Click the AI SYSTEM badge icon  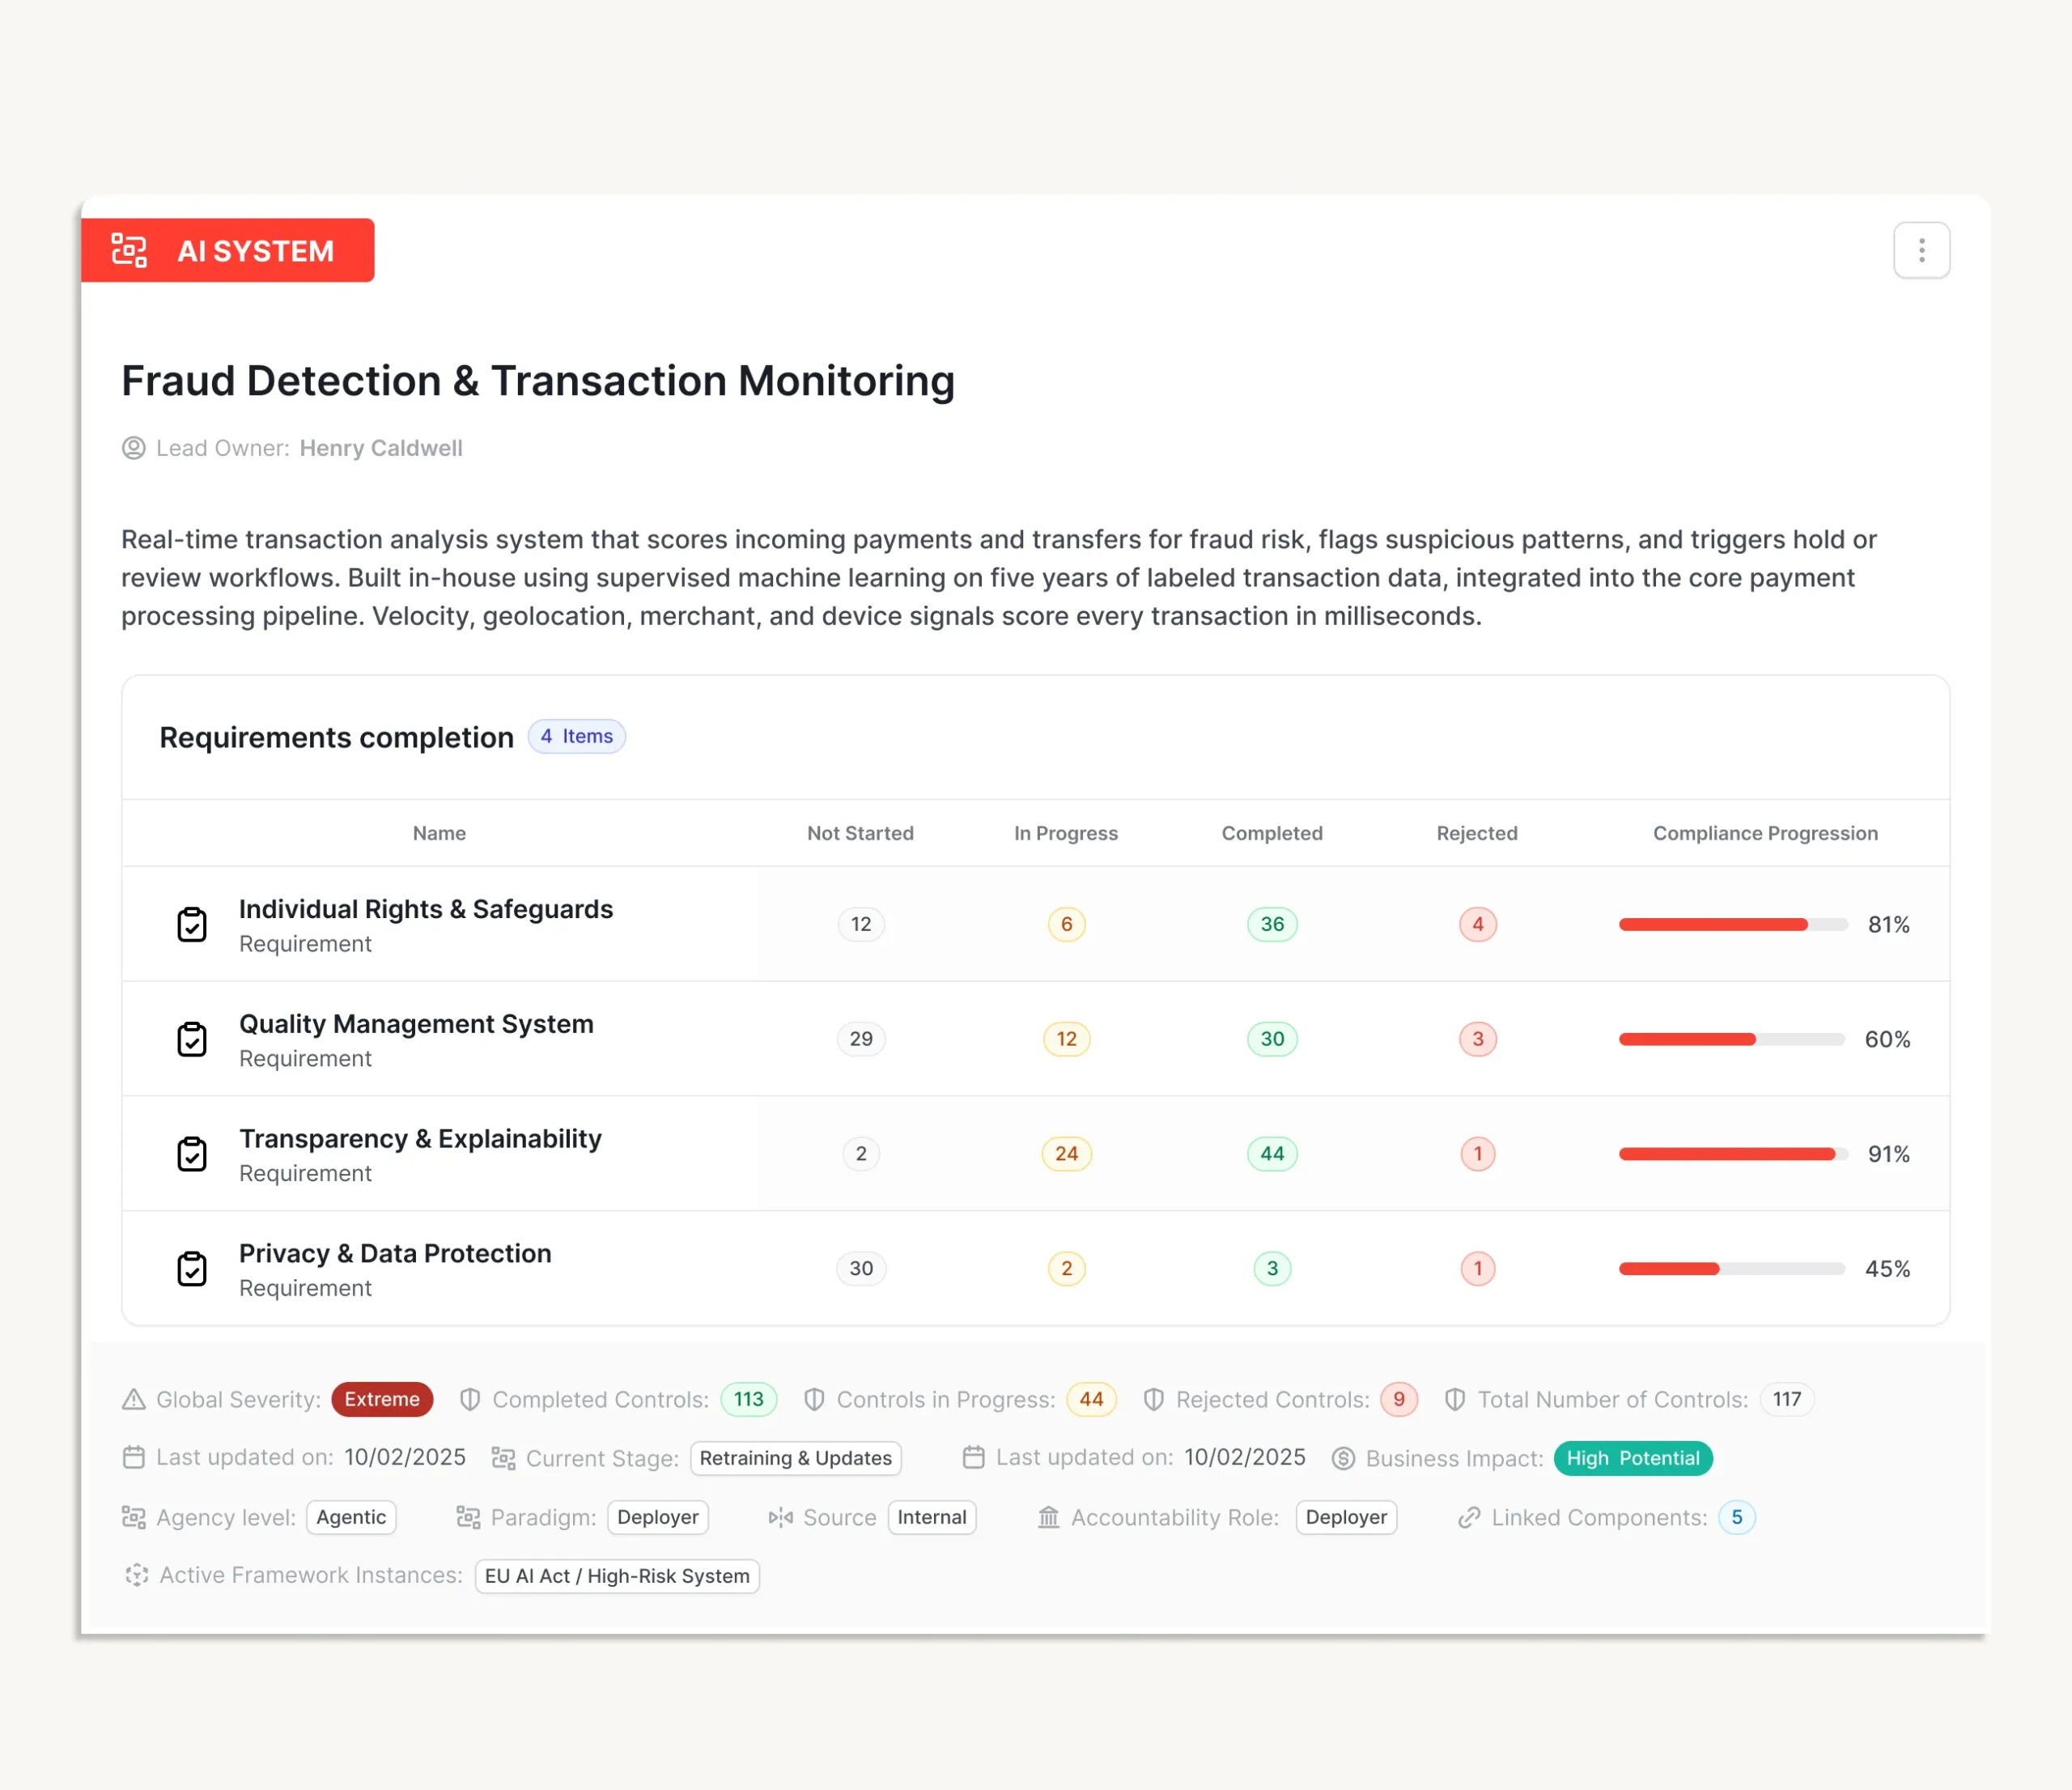click(x=129, y=250)
